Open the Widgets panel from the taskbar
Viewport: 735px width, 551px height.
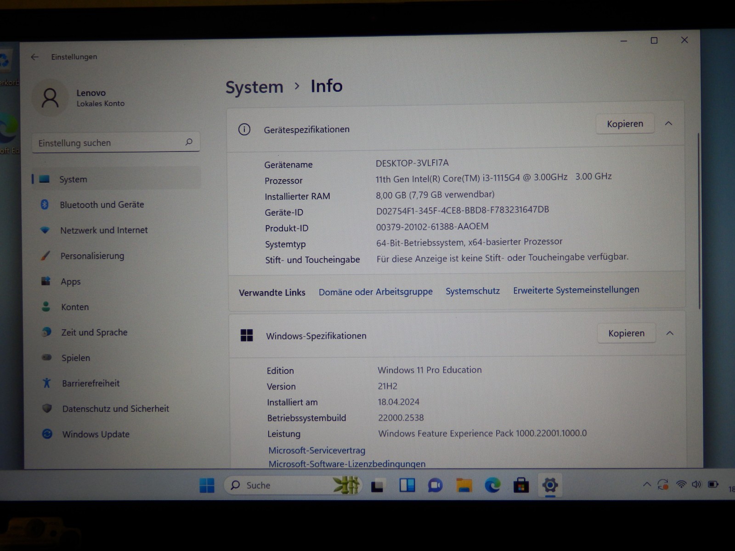407,485
